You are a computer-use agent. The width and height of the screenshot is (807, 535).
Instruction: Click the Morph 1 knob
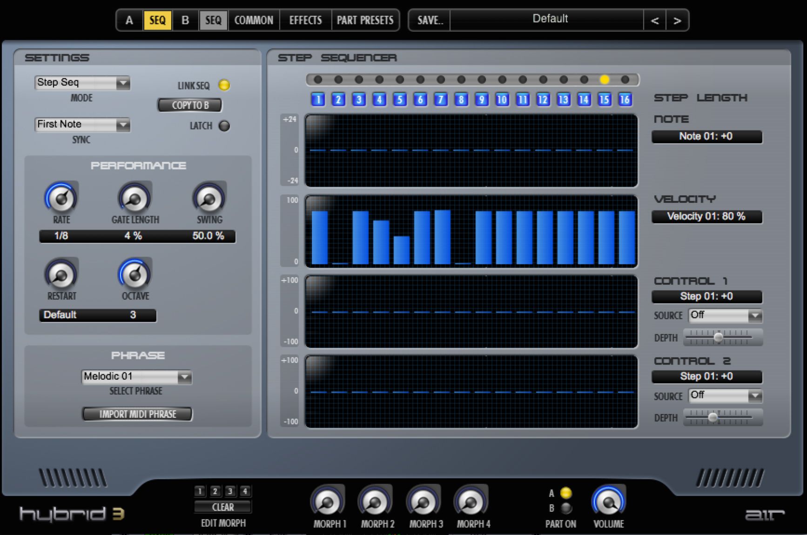click(x=328, y=502)
